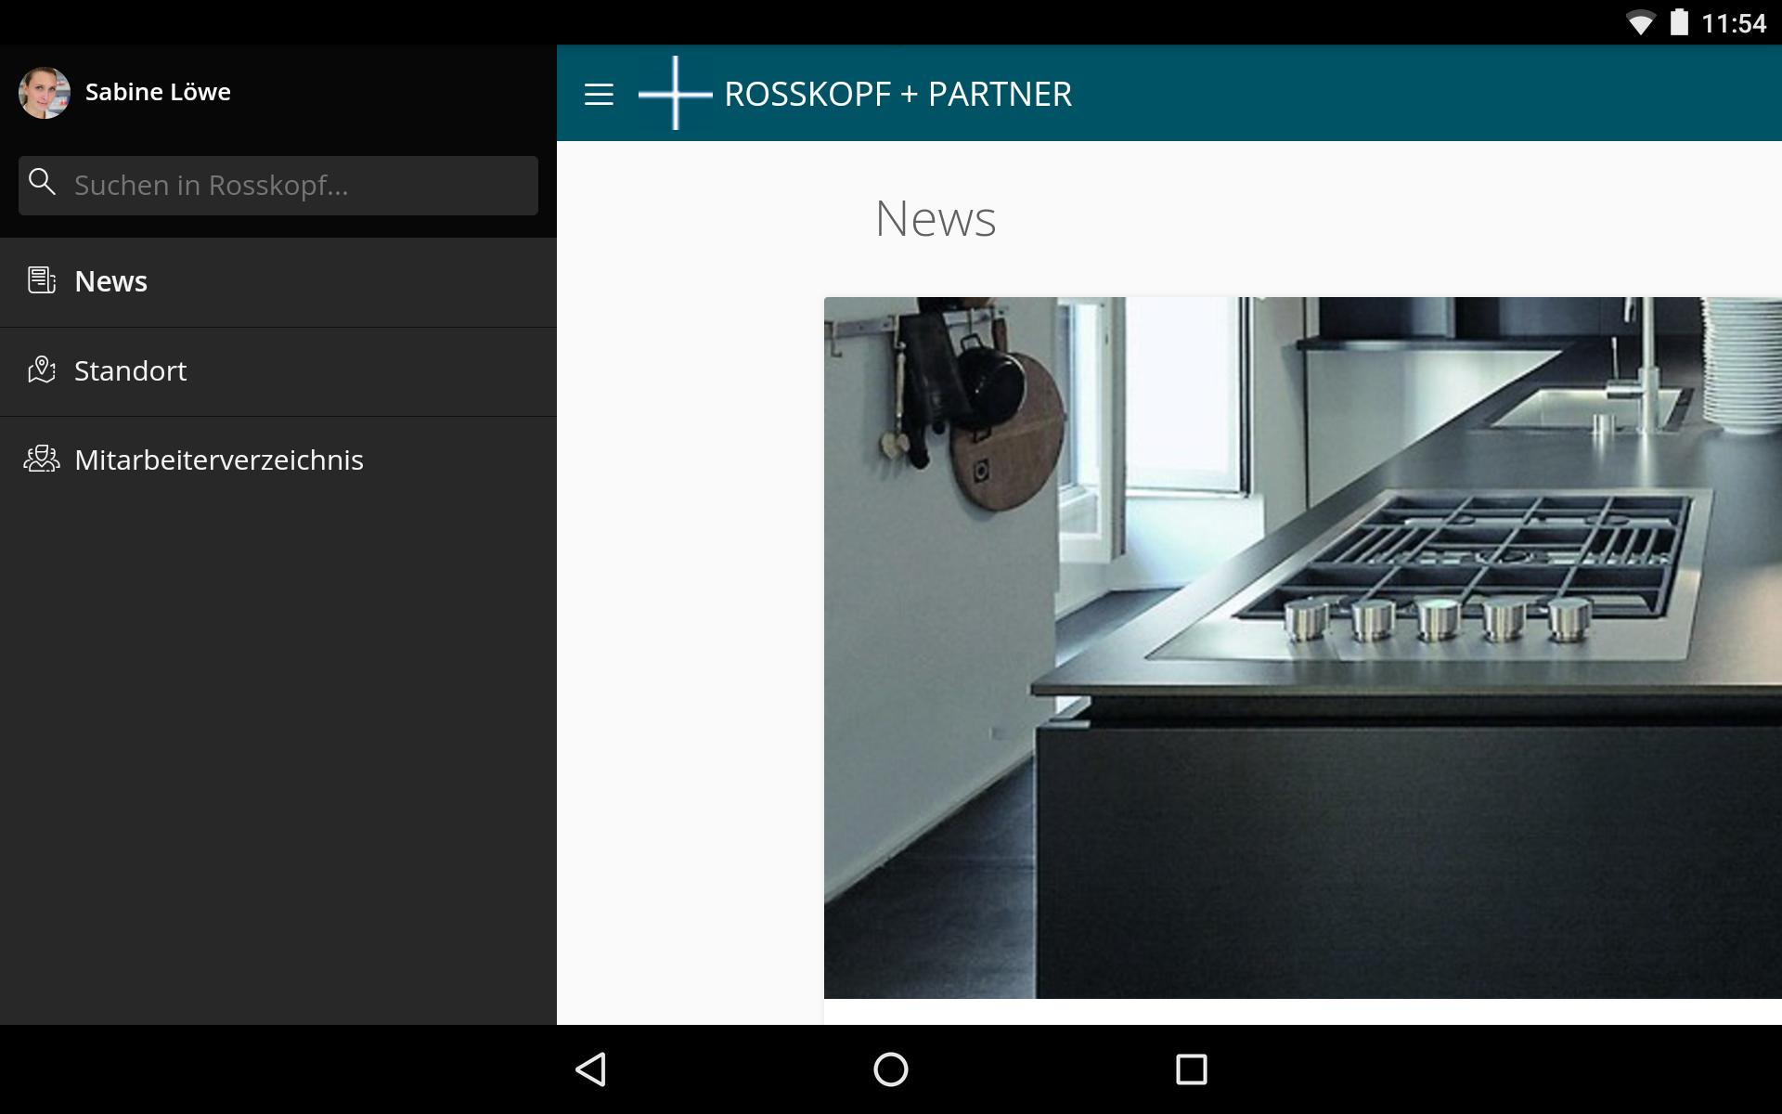
Task: Select the News newspaper icon
Action: (42, 280)
